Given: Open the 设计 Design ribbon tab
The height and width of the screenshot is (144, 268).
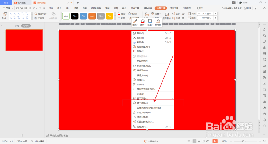Looking at the screenshot, I should click(68, 8).
